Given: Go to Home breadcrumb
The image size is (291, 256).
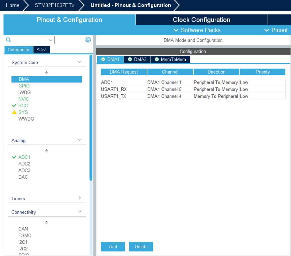Looking at the screenshot, I should click(13, 5).
